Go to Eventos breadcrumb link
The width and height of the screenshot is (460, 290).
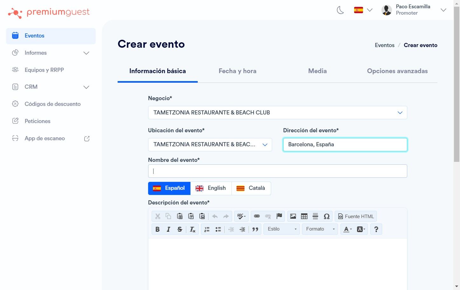tap(385, 45)
